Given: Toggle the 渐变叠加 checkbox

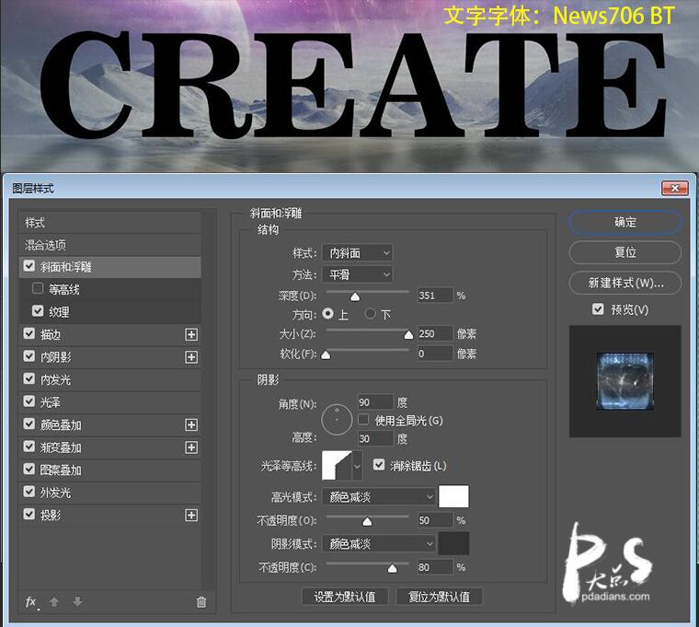Looking at the screenshot, I should (29, 447).
